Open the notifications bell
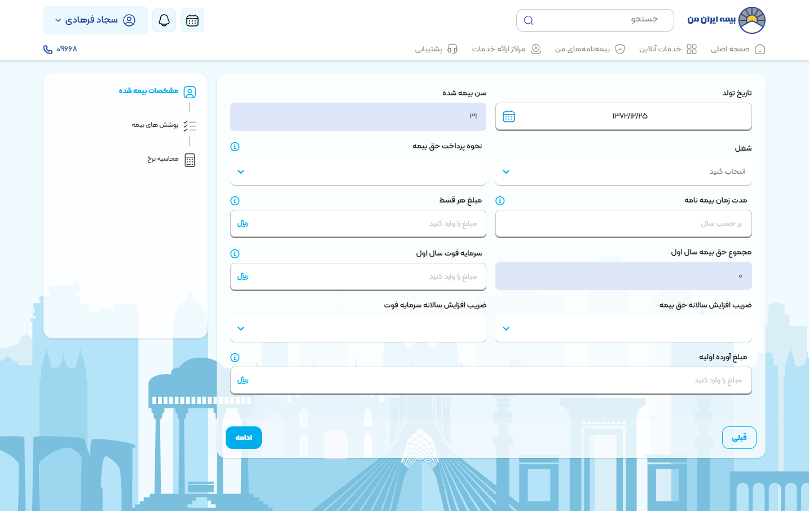This screenshot has height=511, width=809. [164, 20]
